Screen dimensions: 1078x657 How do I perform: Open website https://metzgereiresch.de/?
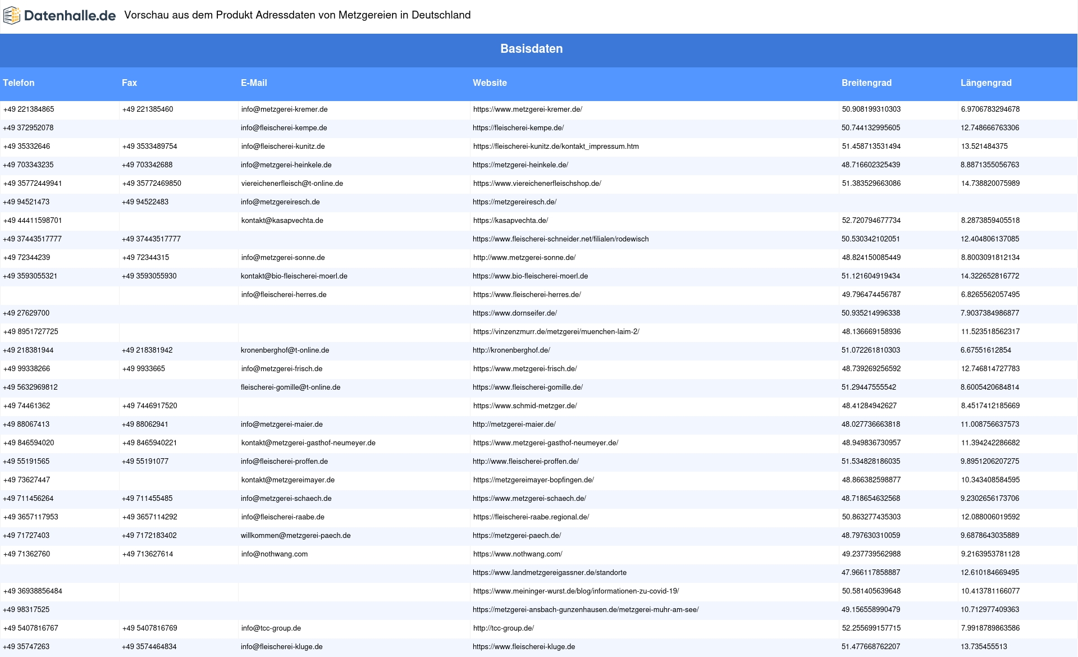click(515, 202)
